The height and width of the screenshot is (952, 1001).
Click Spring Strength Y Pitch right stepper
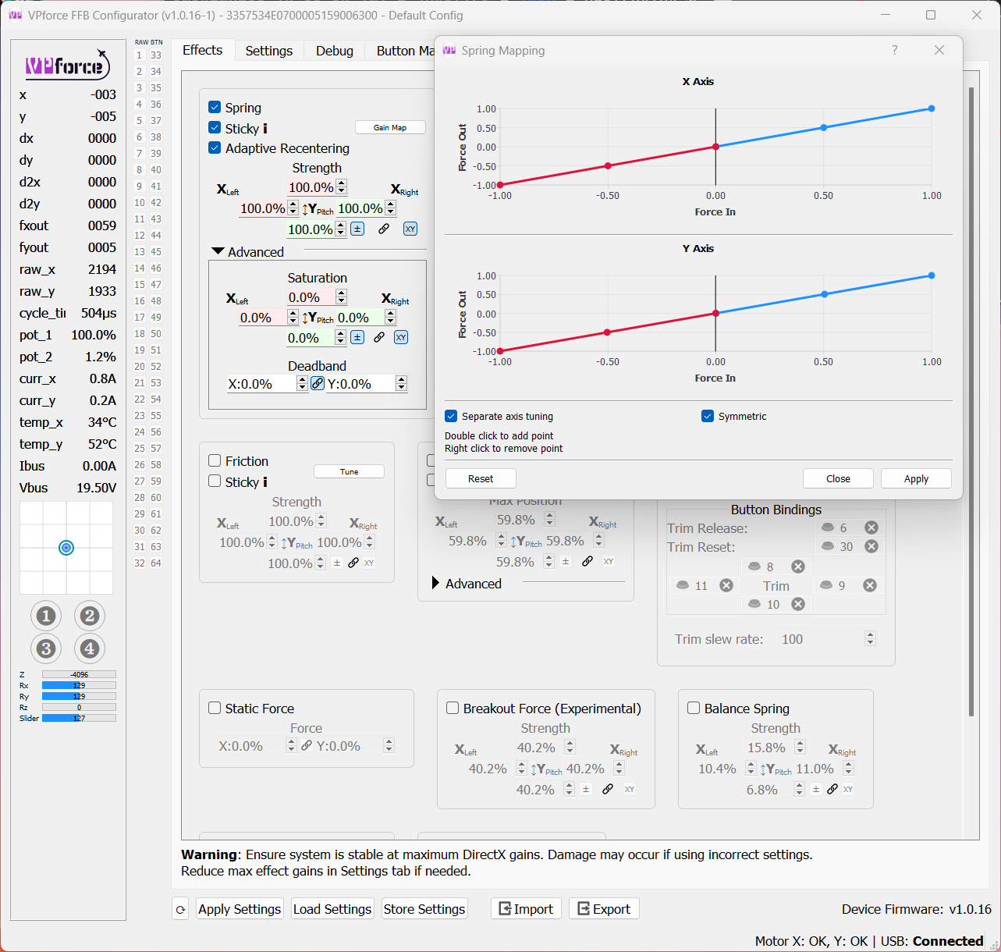pyautogui.click(x=390, y=208)
